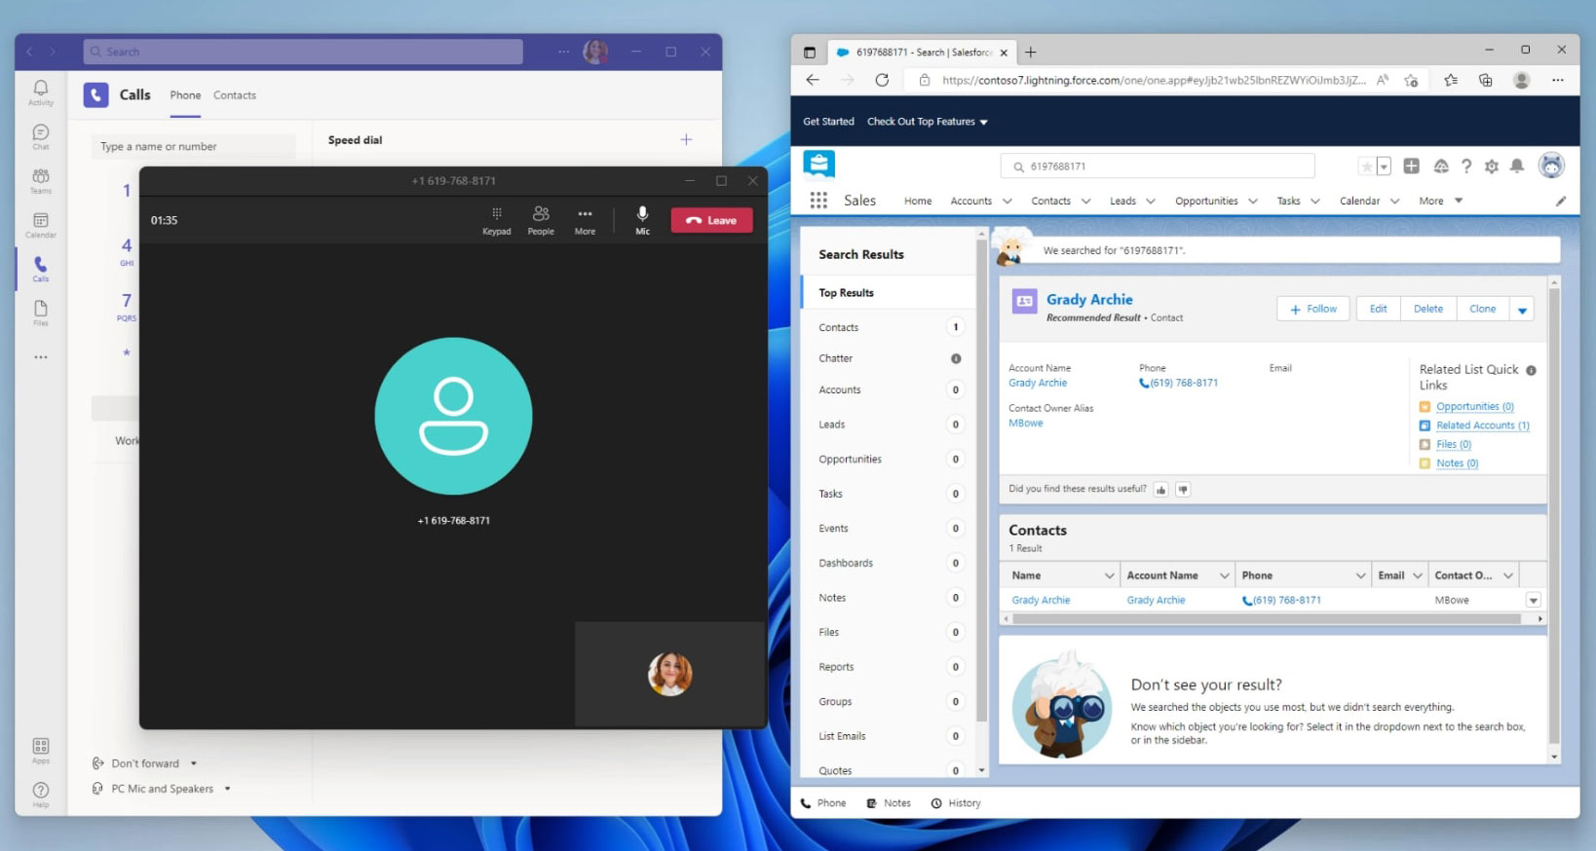This screenshot has height=851, width=1596.
Task: Add a speed dial contact with plus icon
Action: 686,140
